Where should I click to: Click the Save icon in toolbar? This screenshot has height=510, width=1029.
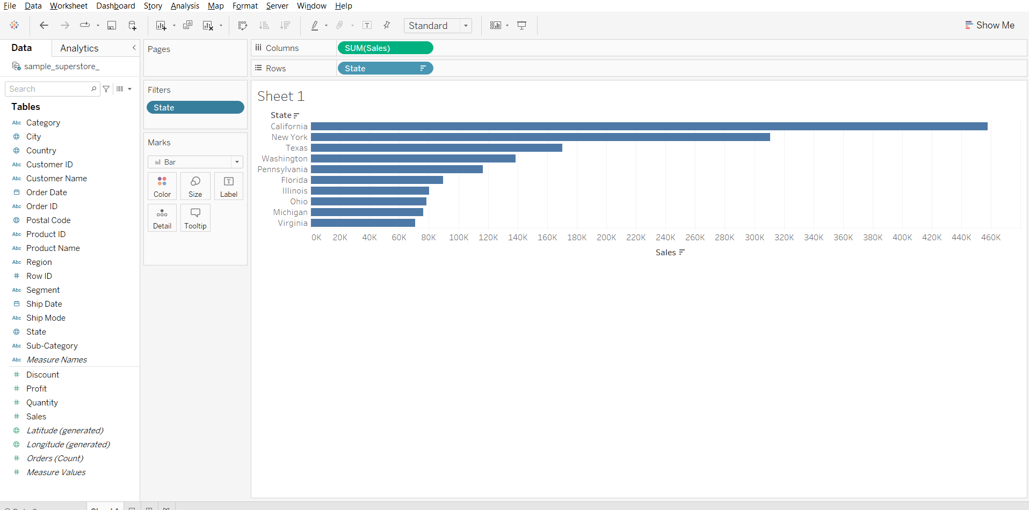click(x=112, y=25)
